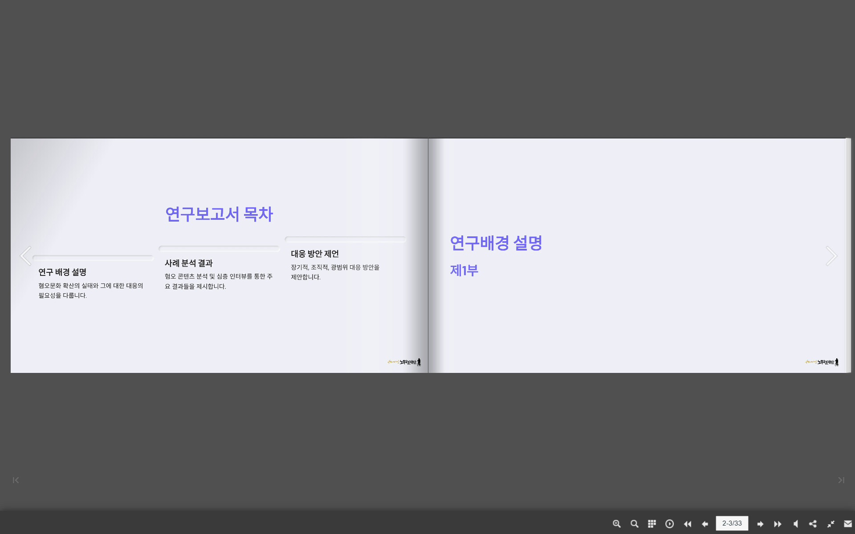This screenshot has width=855, height=534.
Task: Flip to next spread with right chevron
Action: click(x=831, y=256)
